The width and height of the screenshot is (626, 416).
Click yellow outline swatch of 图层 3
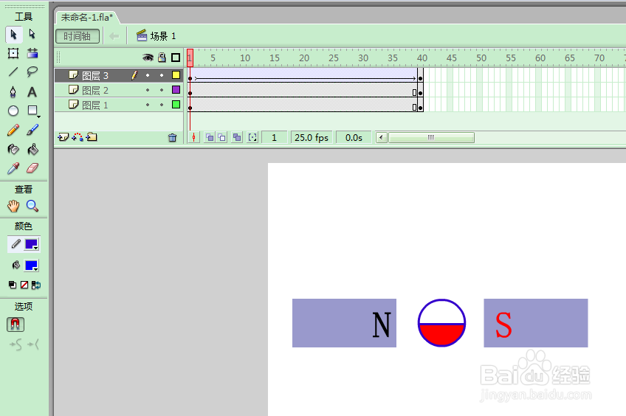(176, 75)
